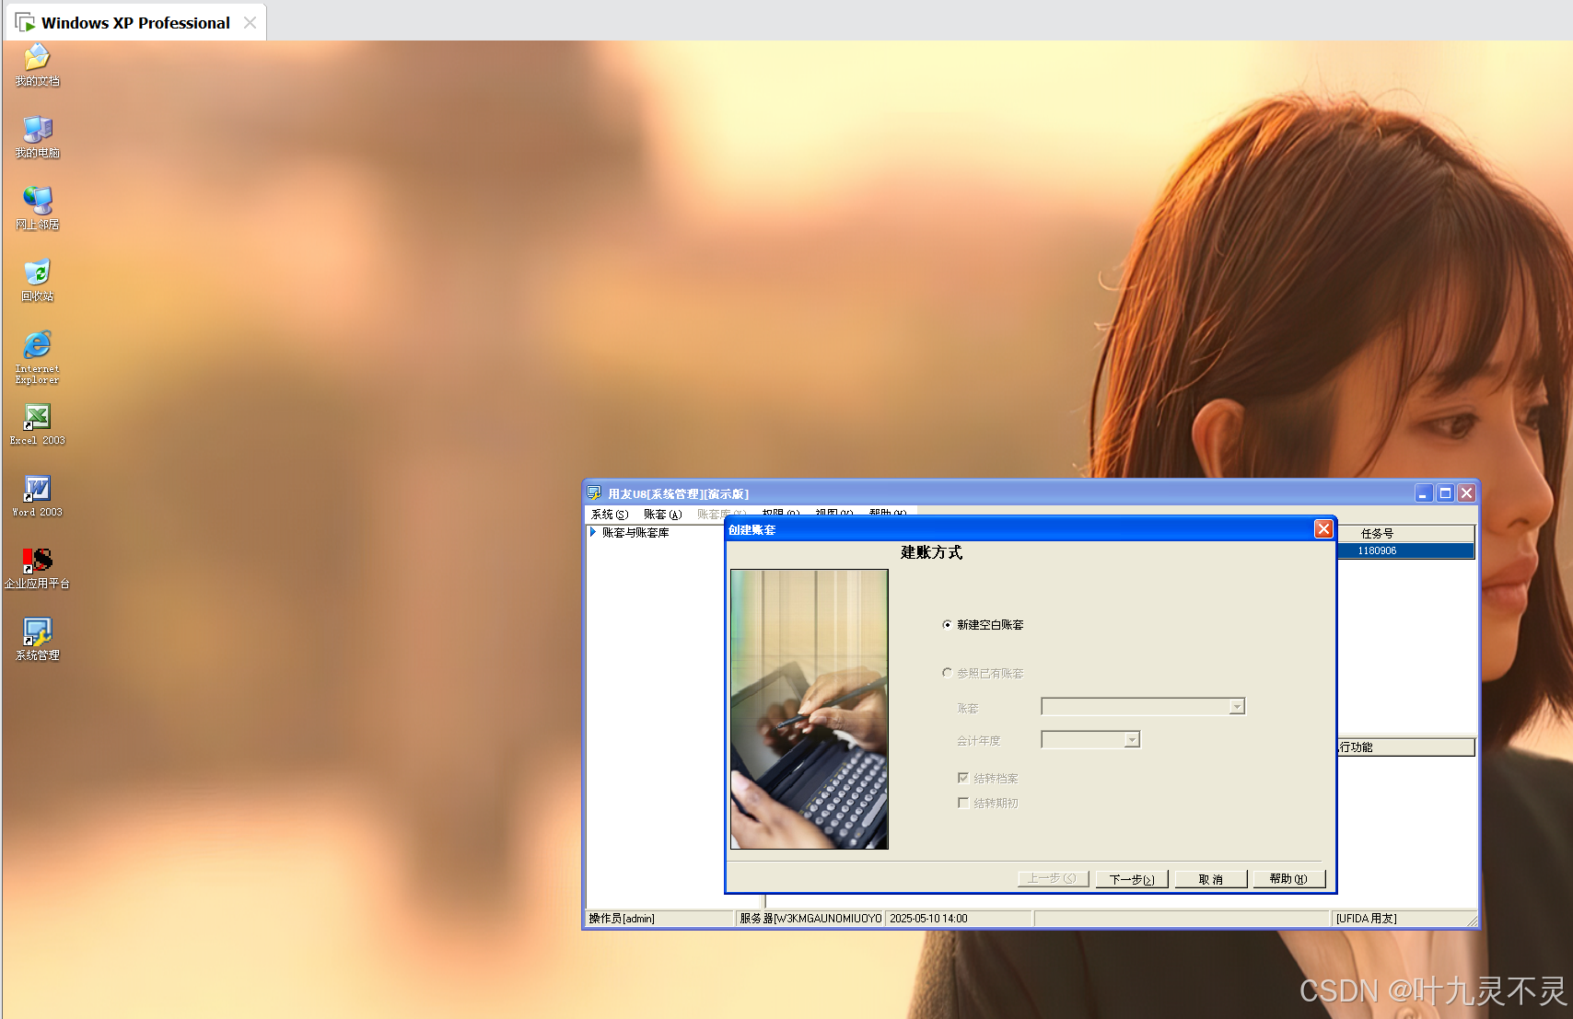Click the 用友U8 window title icon

[595, 493]
